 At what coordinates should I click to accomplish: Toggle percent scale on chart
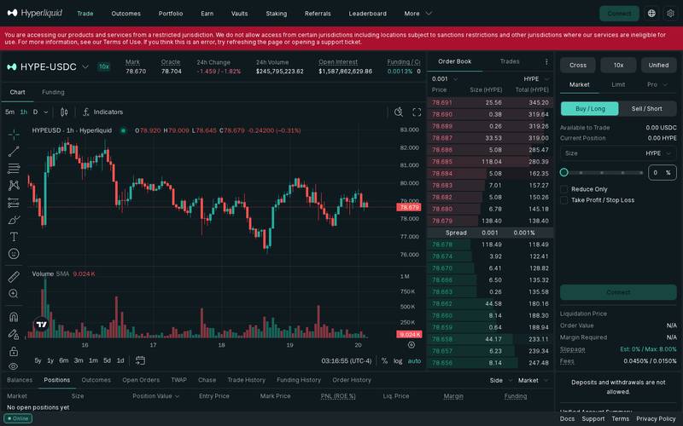point(384,360)
